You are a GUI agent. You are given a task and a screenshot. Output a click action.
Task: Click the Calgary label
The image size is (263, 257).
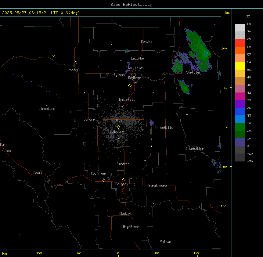(x=122, y=184)
